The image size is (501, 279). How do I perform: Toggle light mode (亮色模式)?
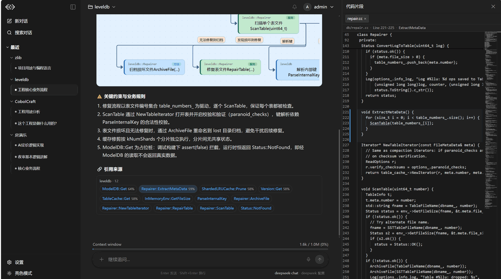click(20, 273)
